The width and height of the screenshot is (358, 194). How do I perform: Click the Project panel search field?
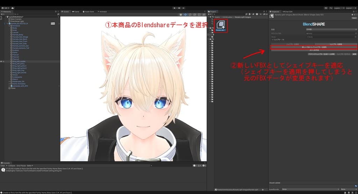[x=228, y=14]
